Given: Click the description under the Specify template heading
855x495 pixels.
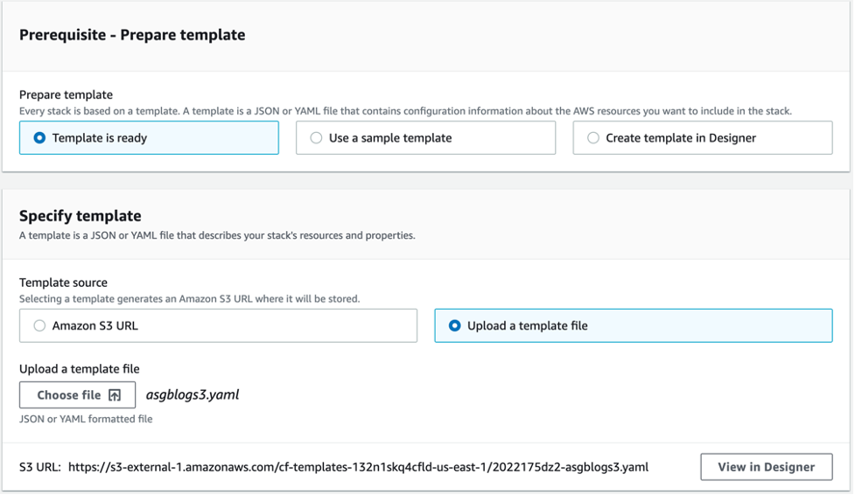Looking at the screenshot, I should tap(217, 235).
